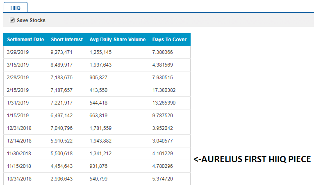Click days to cover 3.952042
Image resolution: width=314 pixels, height=185 pixels.
coord(162,128)
